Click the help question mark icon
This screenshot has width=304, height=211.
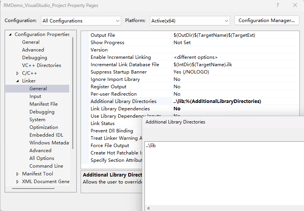[x=277, y=5]
